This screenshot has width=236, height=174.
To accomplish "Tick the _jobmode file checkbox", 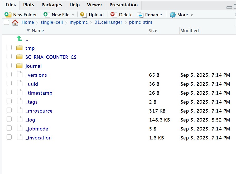I will click(x=9, y=128).
